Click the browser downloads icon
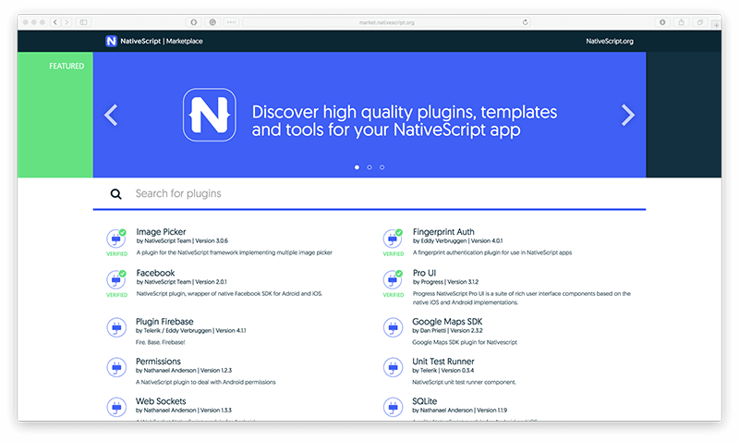739x442 pixels. [662, 22]
